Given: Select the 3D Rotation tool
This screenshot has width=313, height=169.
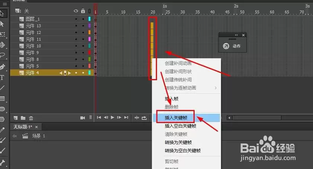Looking at the screenshot, I should pos(2,45).
